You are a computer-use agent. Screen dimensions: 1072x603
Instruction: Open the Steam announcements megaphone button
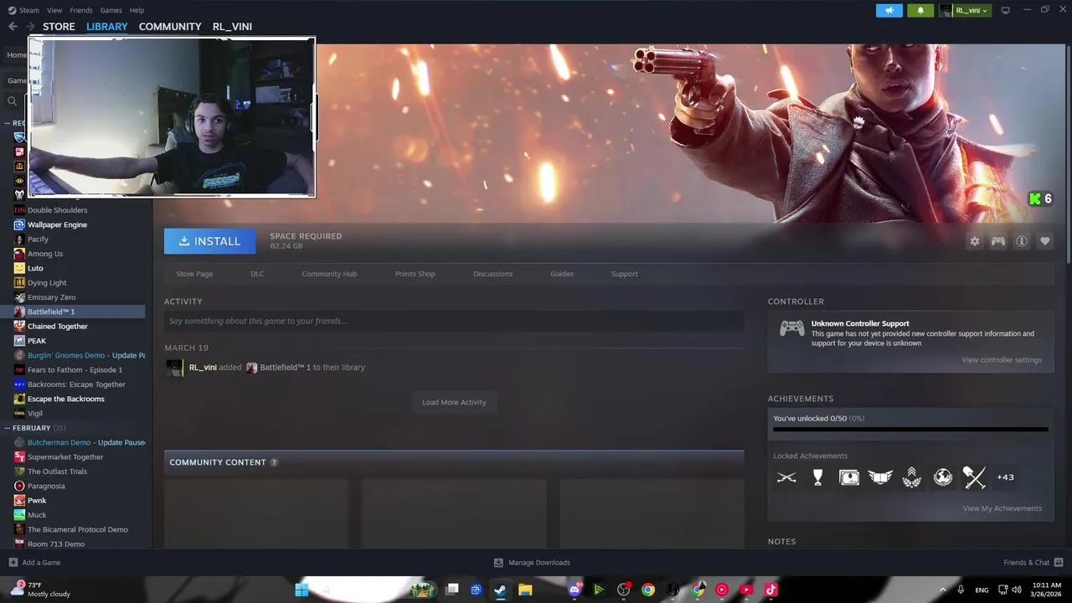click(x=889, y=10)
